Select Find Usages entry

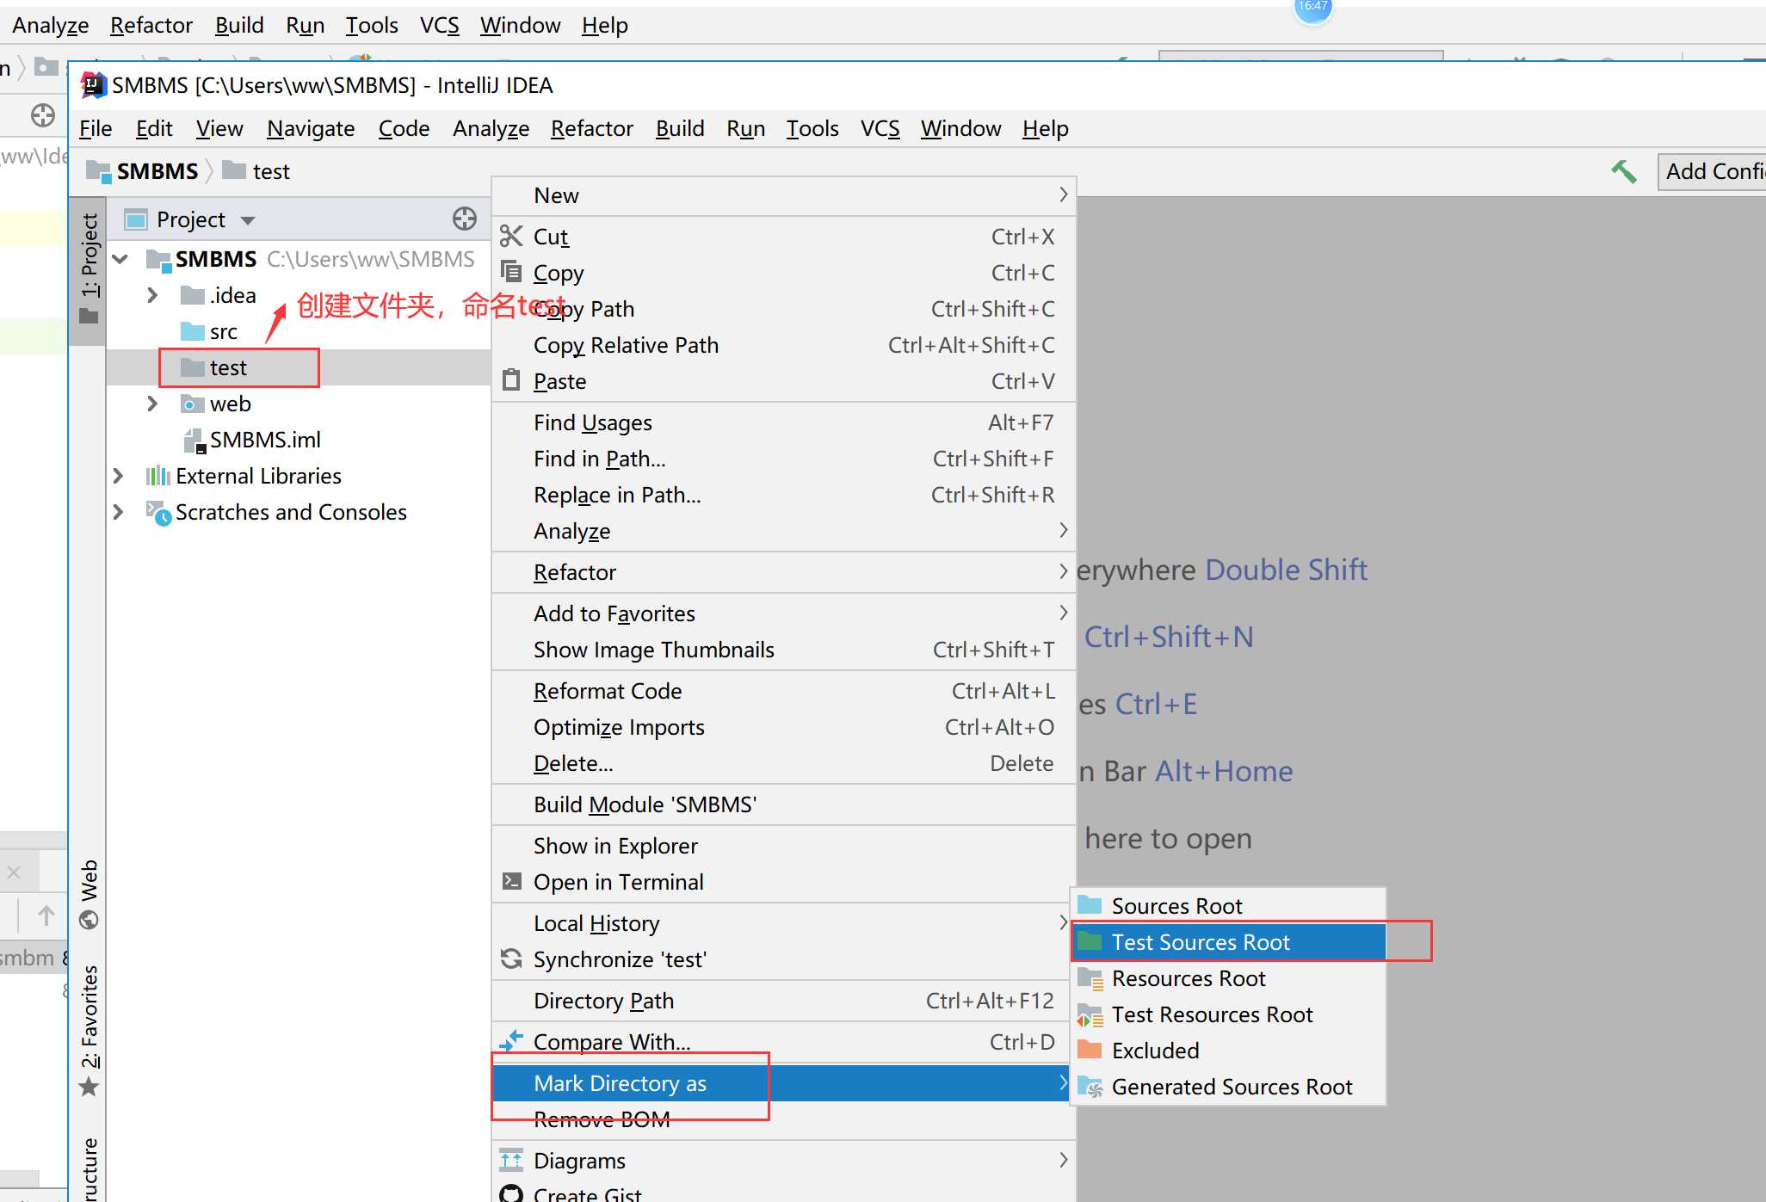coord(784,422)
